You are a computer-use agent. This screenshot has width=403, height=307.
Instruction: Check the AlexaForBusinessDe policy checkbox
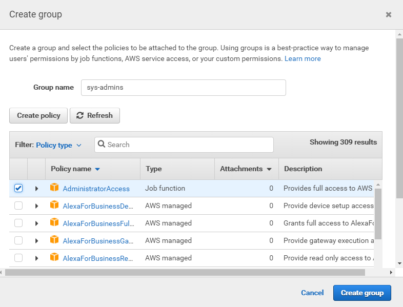pyautogui.click(x=18, y=206)
